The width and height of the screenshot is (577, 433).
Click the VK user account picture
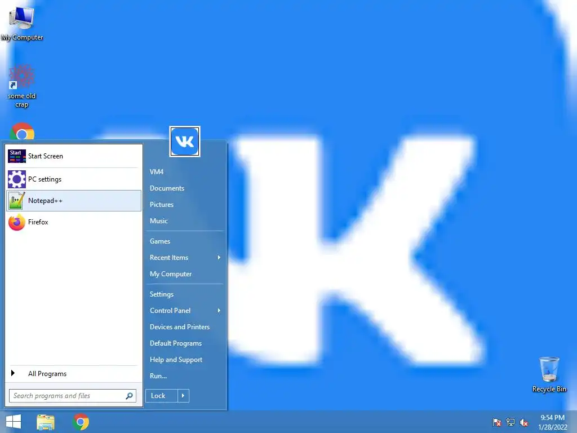click(x=185, y=142)
